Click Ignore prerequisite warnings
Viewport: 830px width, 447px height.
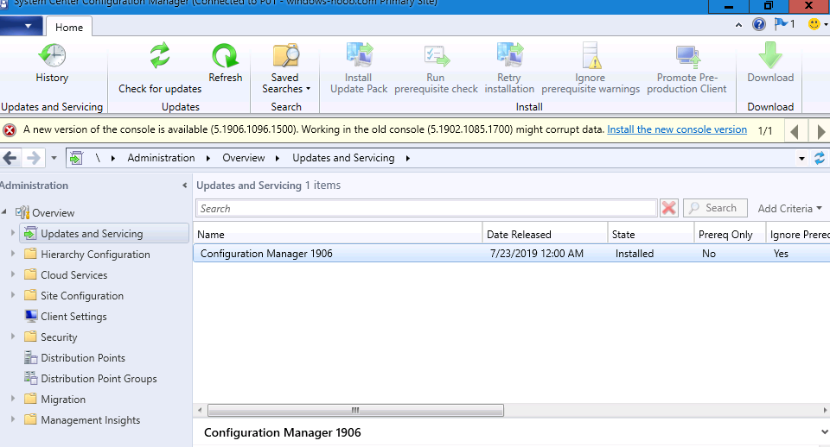coord(591,69)
